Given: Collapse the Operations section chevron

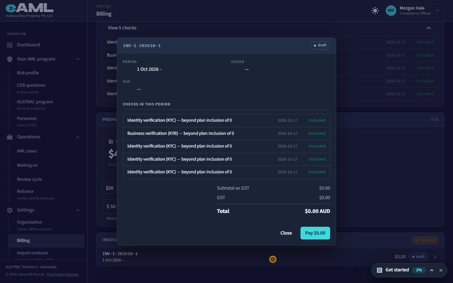Looking at the screenshot, I should [x=78, y=137].
